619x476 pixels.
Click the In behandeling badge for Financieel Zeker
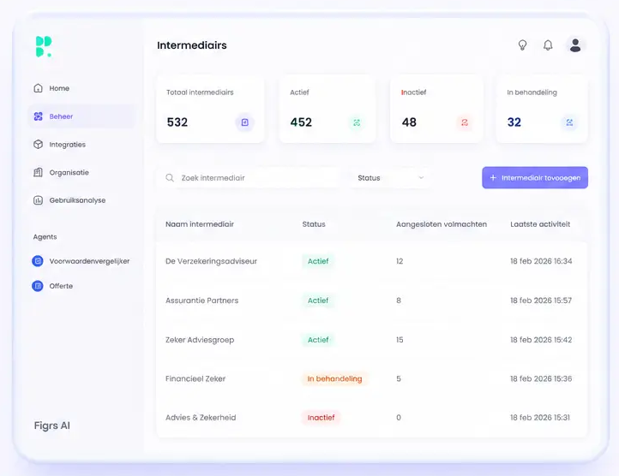point(334,378)
